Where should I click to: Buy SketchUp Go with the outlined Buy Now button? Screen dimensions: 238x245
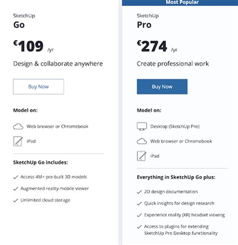click(x=39, y=87)
